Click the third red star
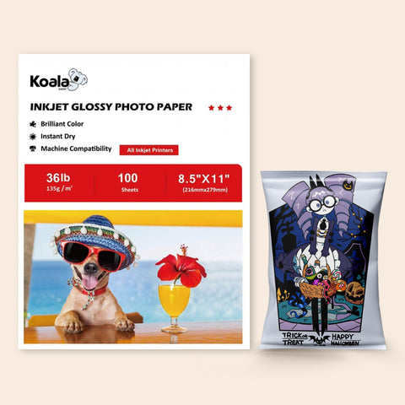This screenshot has width=405, height=405. (x=229, y=108)
